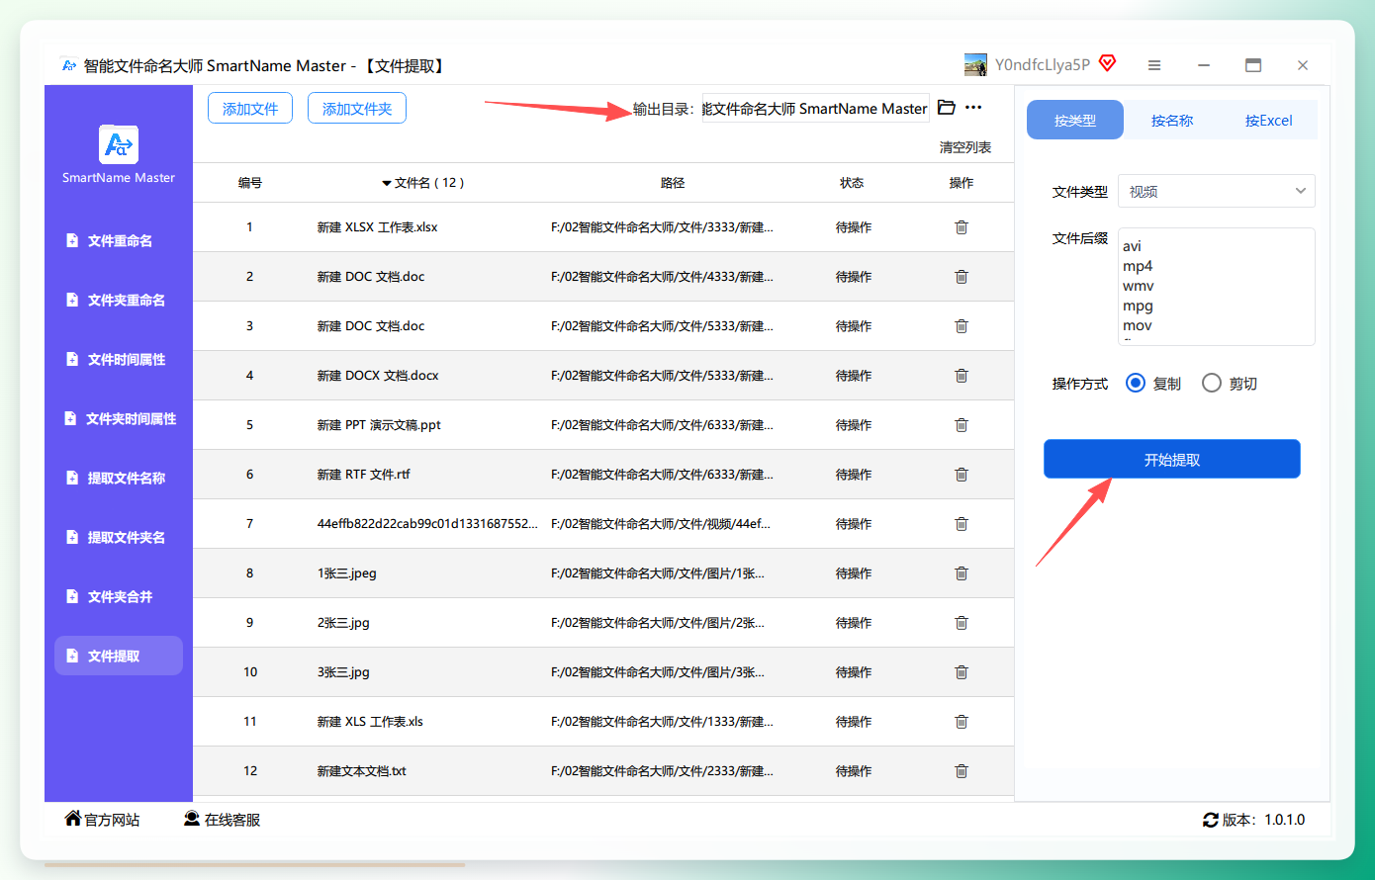This screenshot has width=1375, height=880.
Task: Open output directory folder browser icon
Action: pyautogui.click(x=947, y=108)
